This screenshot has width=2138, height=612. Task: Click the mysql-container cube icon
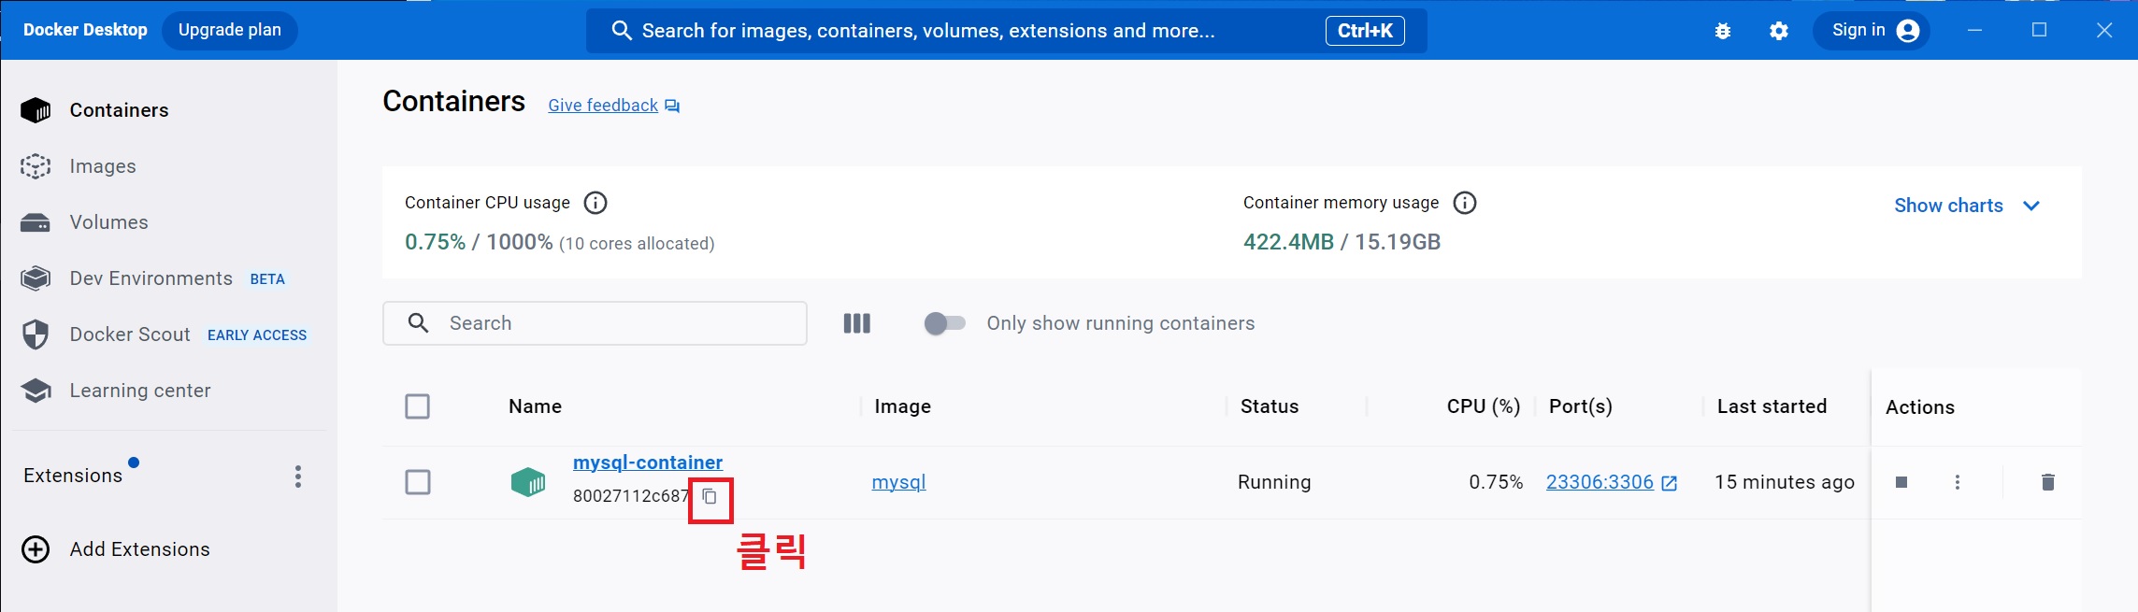[528, 482]
